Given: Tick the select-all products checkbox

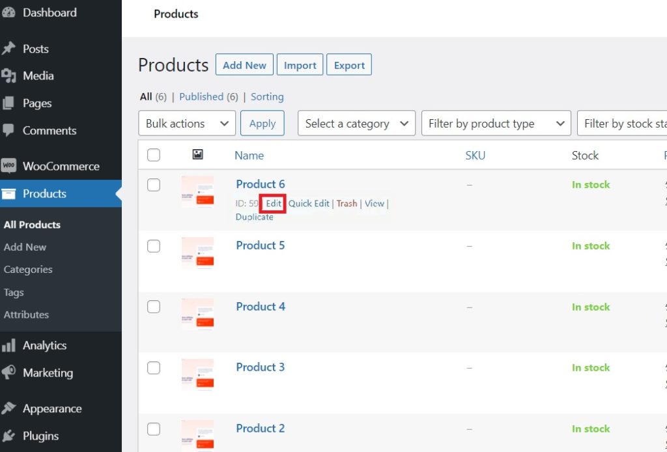Looking at the screenshot, I should click(x=154, y=155).
